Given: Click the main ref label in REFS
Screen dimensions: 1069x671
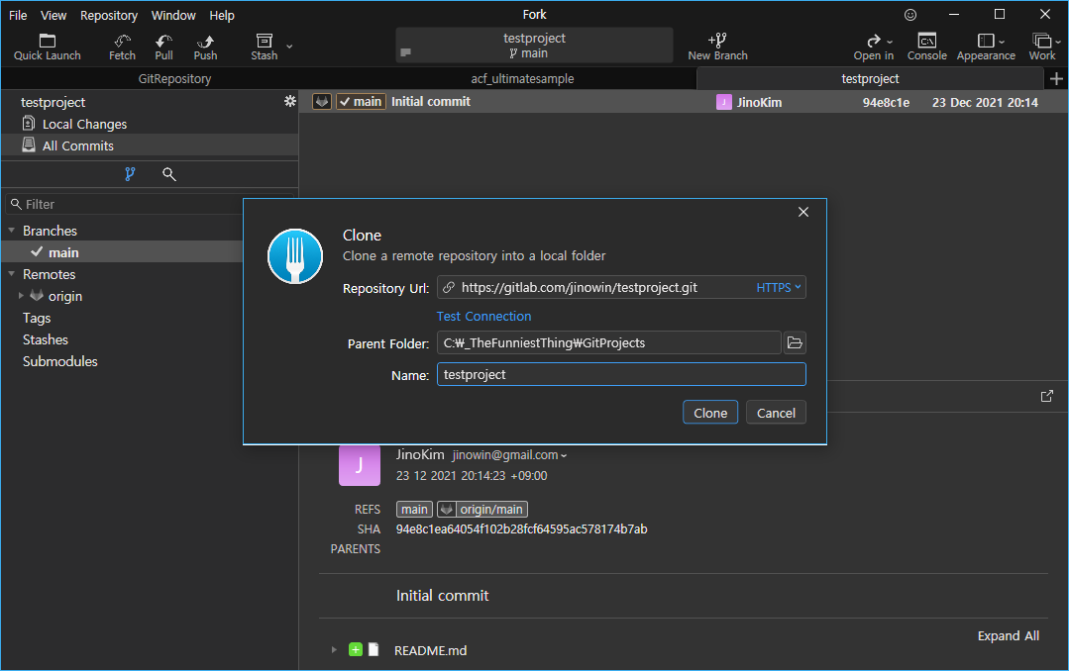Looking at the screenshot, I should pyautogui.click(x=414, y=510).
